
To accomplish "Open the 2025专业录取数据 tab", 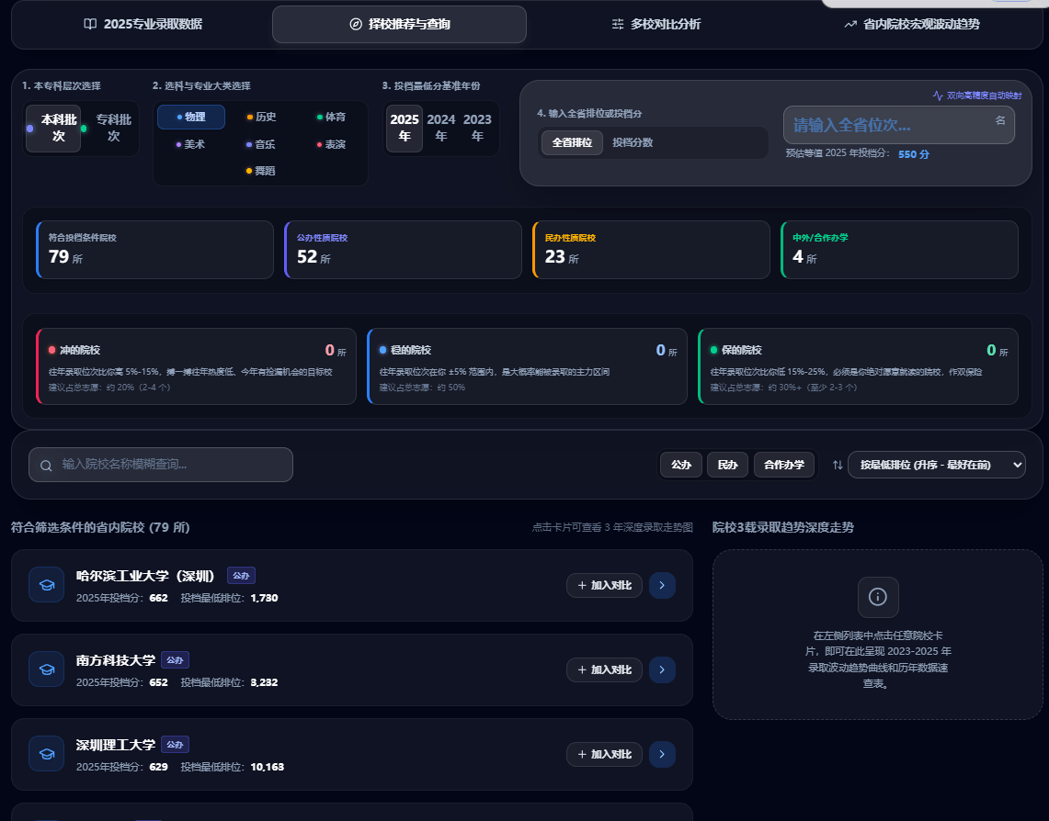I will click(x=143, y=25).
